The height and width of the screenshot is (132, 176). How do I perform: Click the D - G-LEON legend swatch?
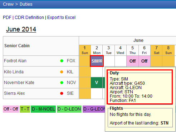pyautogui.click(x=94, y=109)
